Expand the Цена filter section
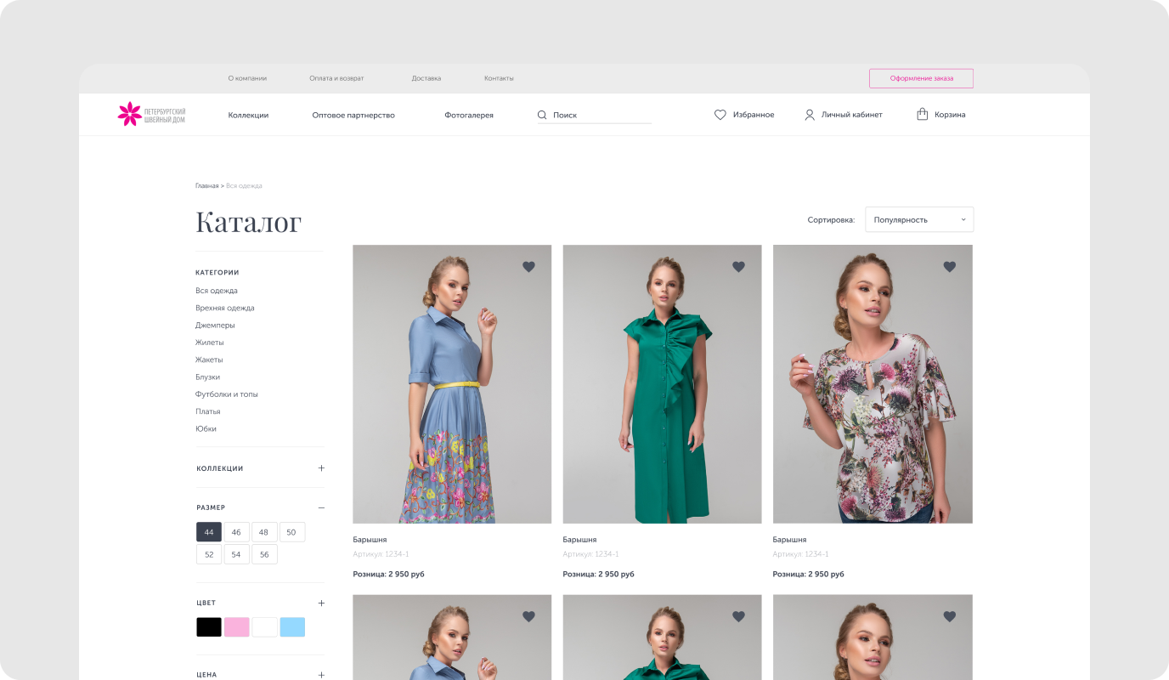 (321, 675)
